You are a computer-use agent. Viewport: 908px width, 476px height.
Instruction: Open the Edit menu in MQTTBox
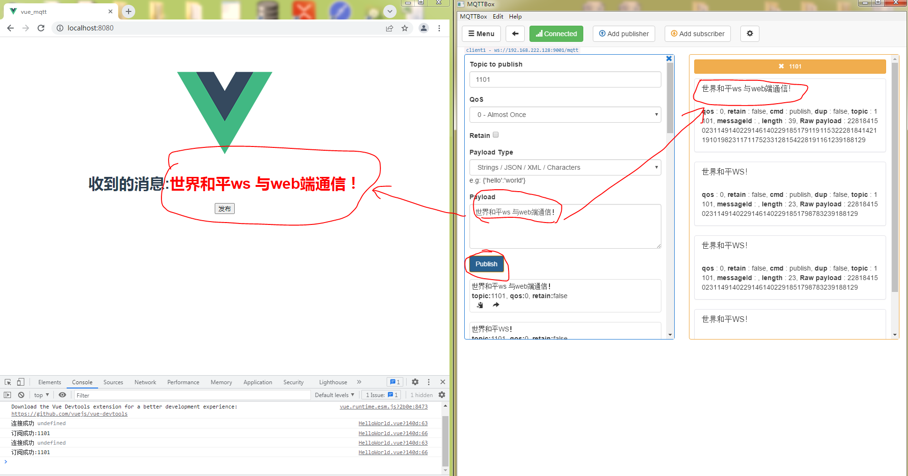(498, 16)
